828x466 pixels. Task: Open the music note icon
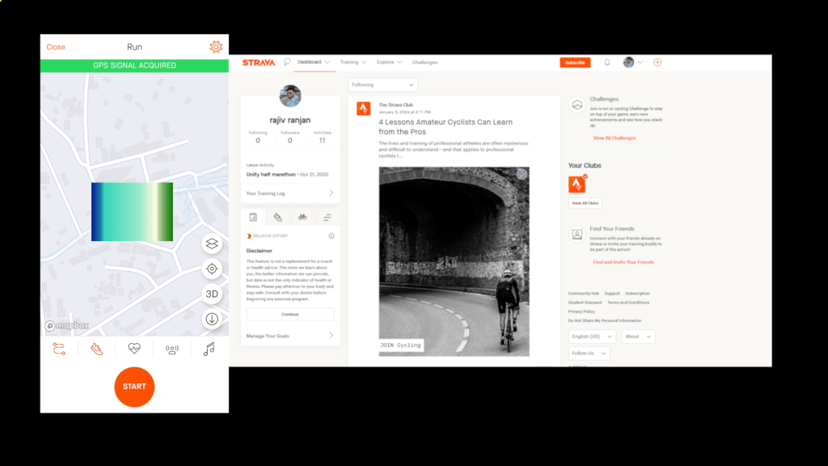(209, 349)
